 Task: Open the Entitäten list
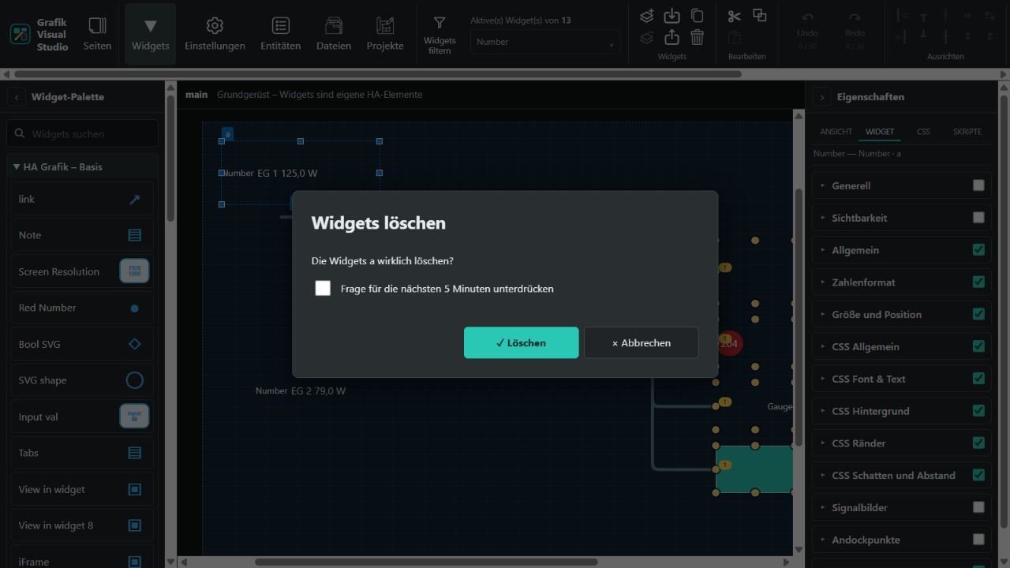pos(281,34)
